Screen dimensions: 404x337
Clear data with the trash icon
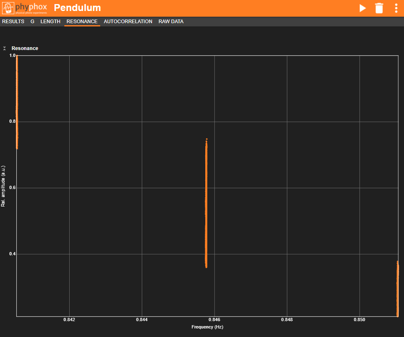(379, 8)
